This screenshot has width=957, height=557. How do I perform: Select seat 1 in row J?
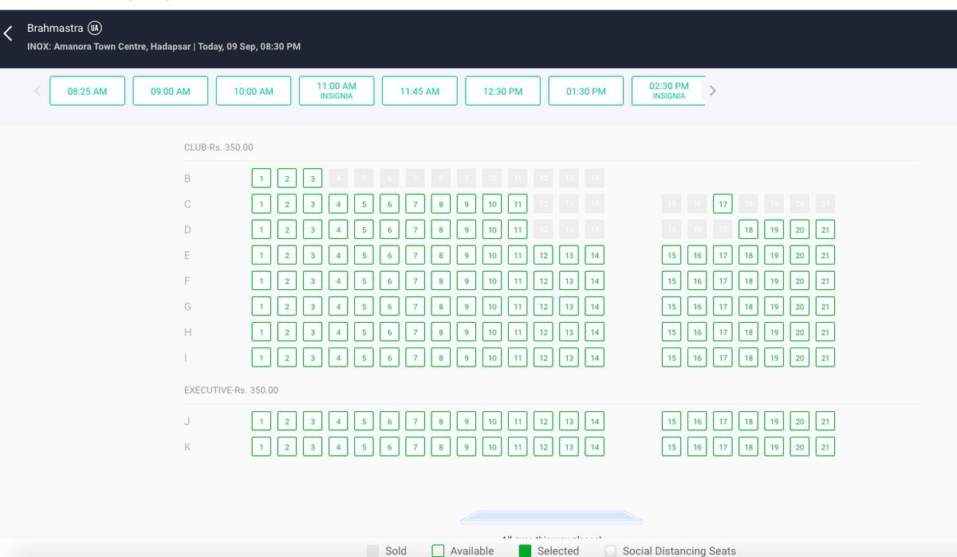coord(261,421)
